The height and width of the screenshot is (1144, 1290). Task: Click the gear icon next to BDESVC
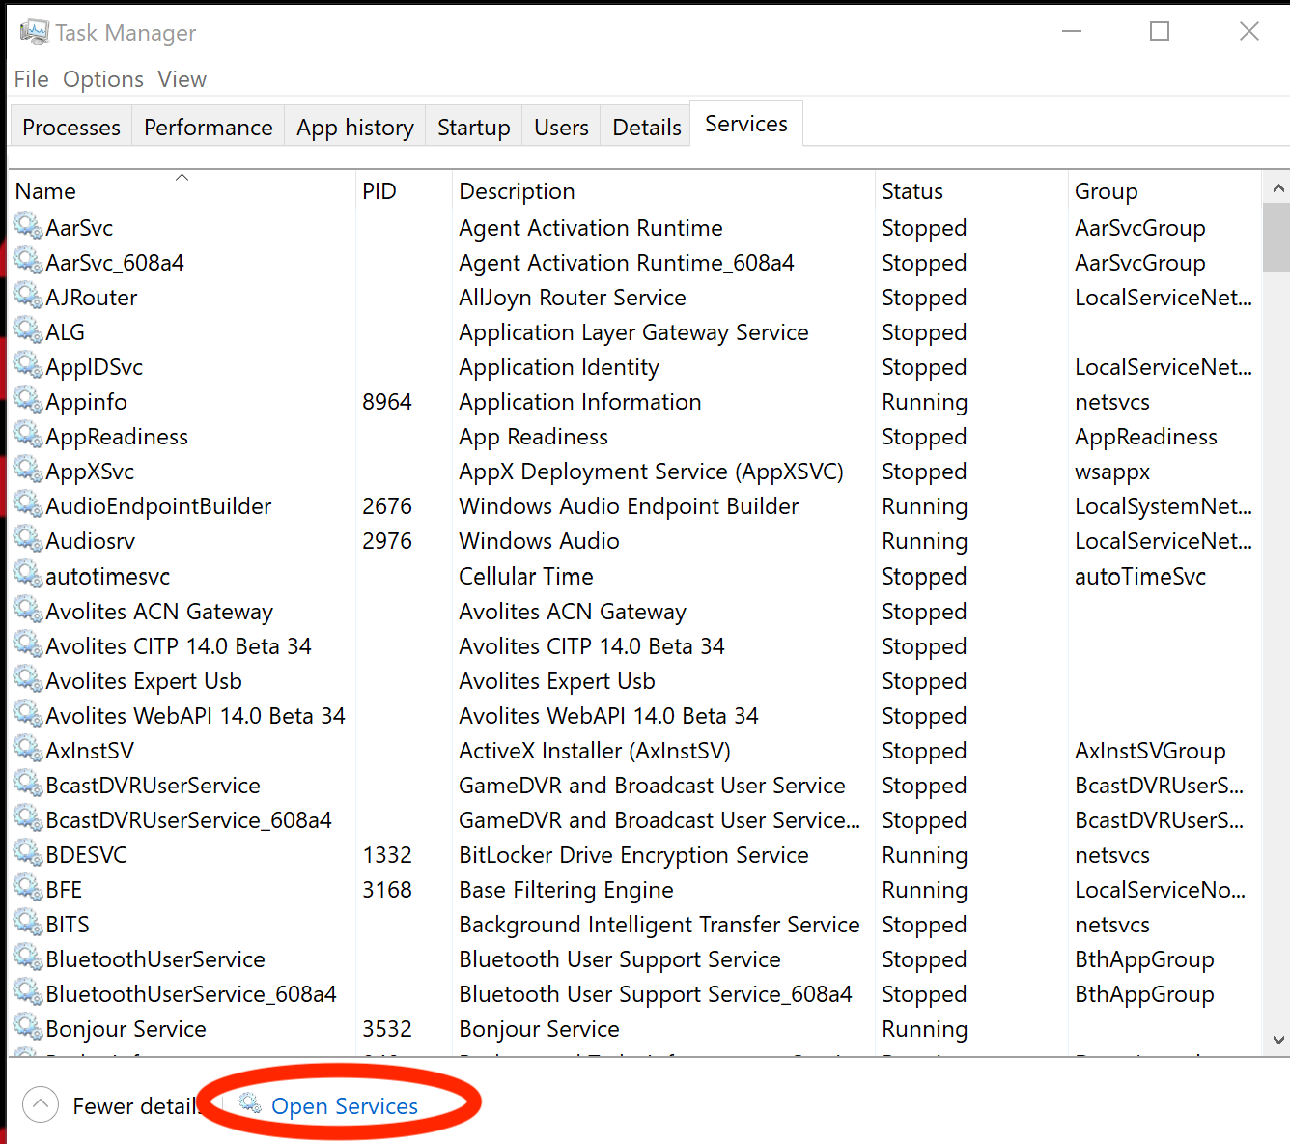[x=28, y=854]
